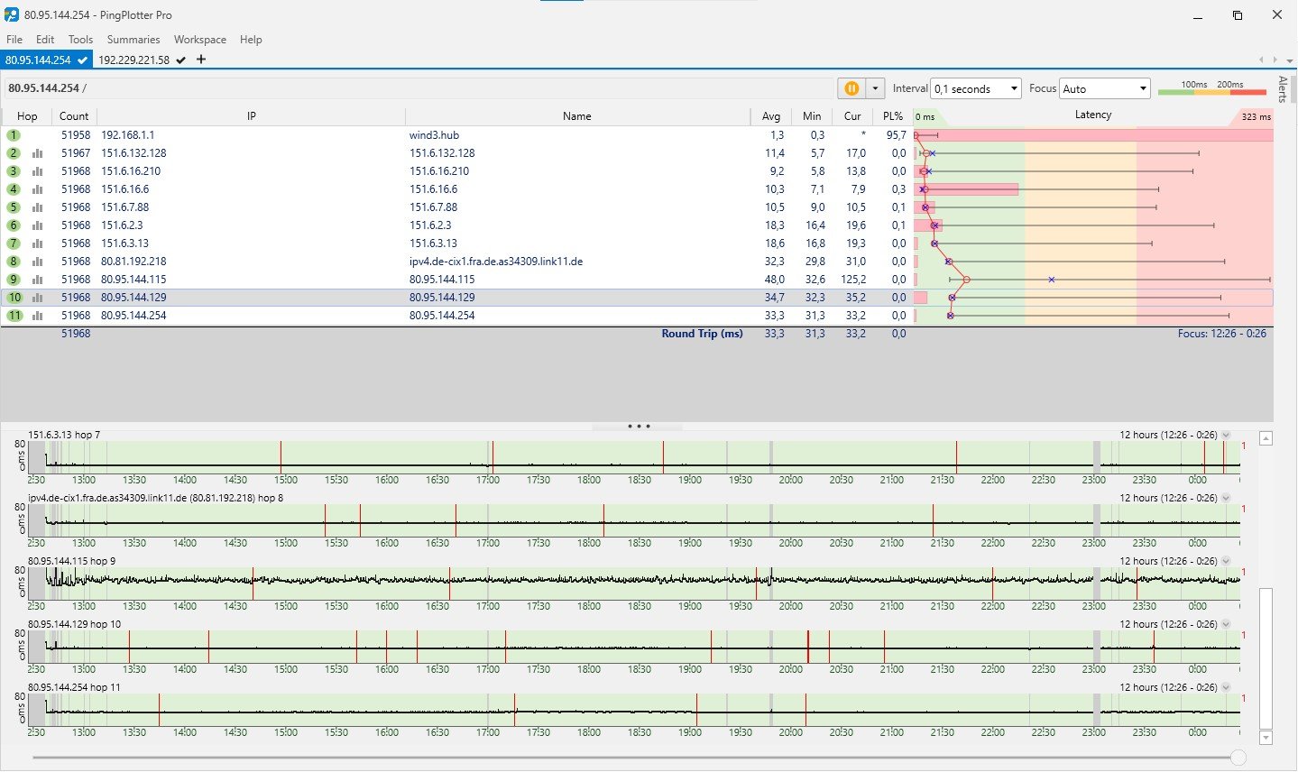Toggle the timeline graph icon for hop 2
Viewport: 1298px width, 772px height.
[x=38, y=153]
